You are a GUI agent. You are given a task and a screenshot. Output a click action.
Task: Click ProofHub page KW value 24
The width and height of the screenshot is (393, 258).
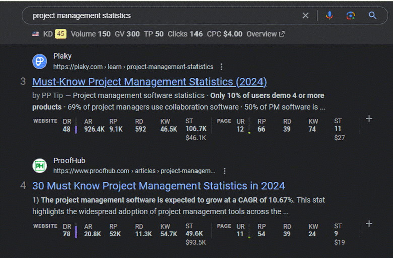(x=312, y=234)
